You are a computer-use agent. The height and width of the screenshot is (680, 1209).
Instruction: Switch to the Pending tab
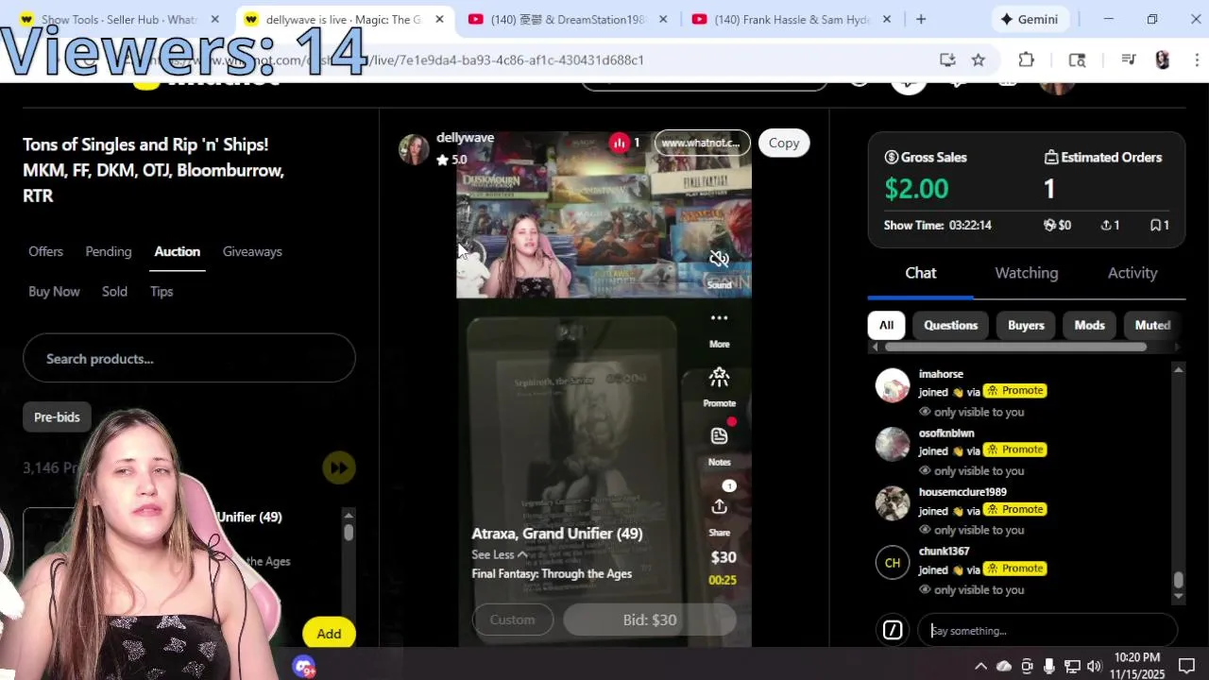tap(109, 251)
